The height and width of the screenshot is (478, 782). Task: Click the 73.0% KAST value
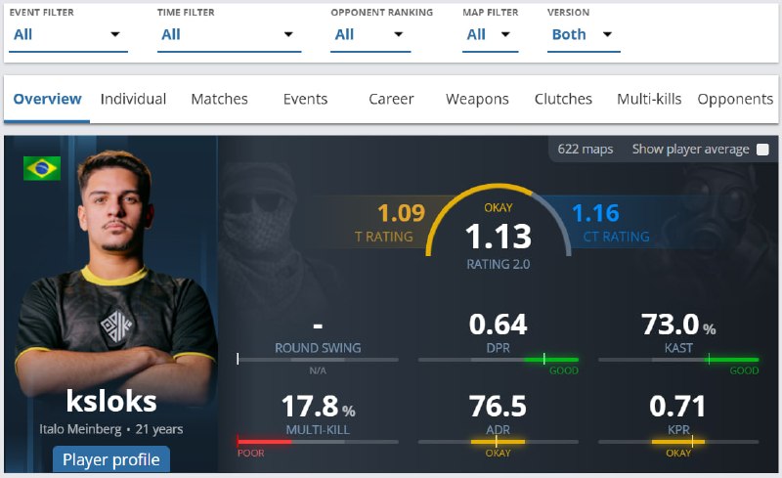coord(678,325)
